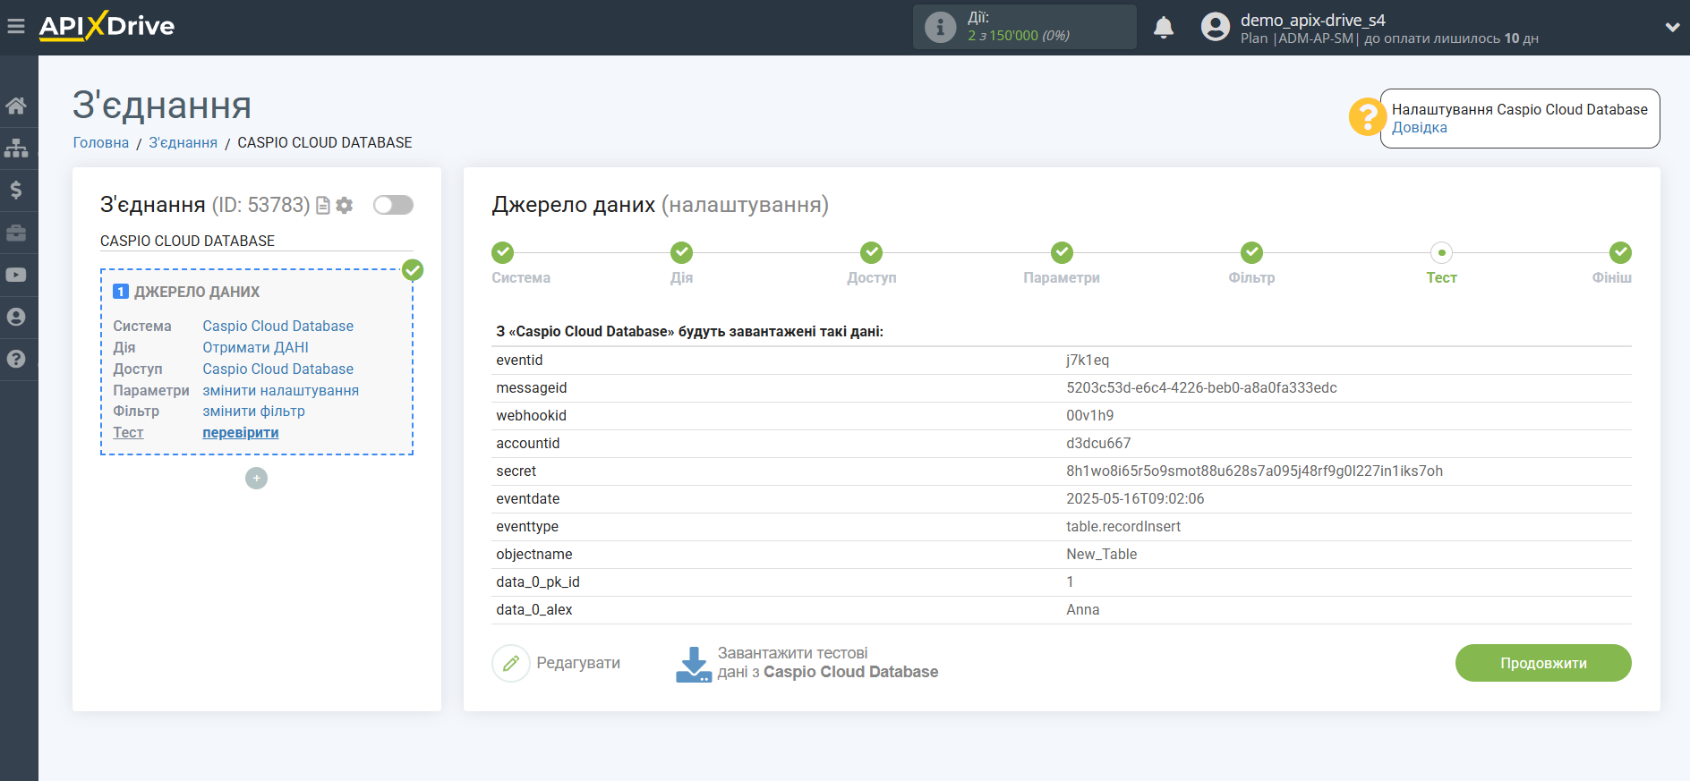Open the user profile sidebar icon
Viewport: 1690px width, 781px height.
[x=16, y=317]
